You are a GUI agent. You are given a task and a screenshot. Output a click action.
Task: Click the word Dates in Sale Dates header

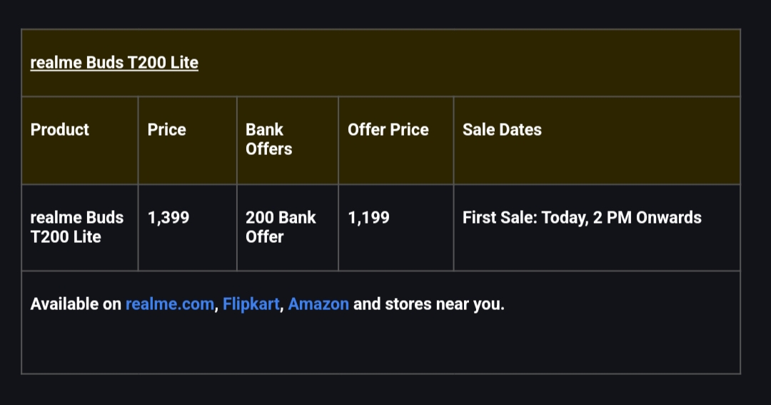520,130
